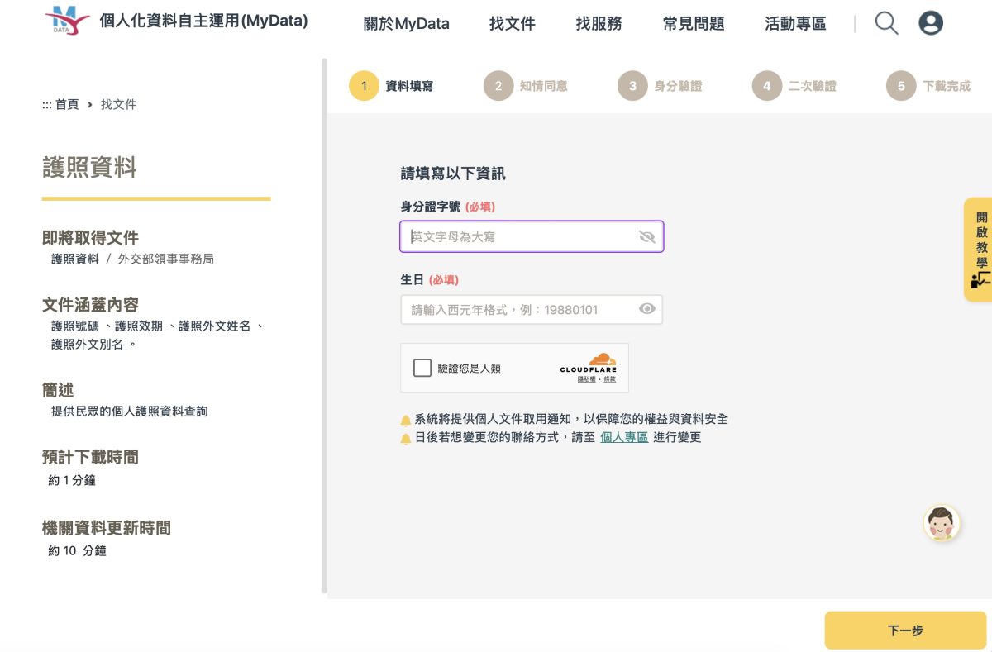Click the Cloudflare logo
This screenshot has width=992, height=652.
(589, 363)
